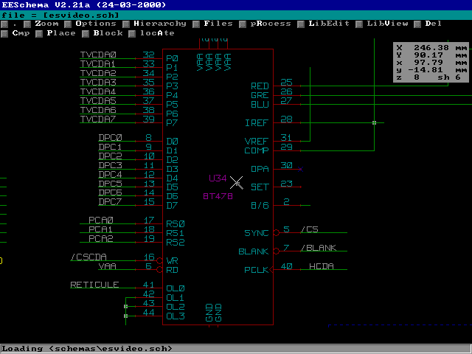
Task: Select the PCA1 net label
Action: coord(101,229)
